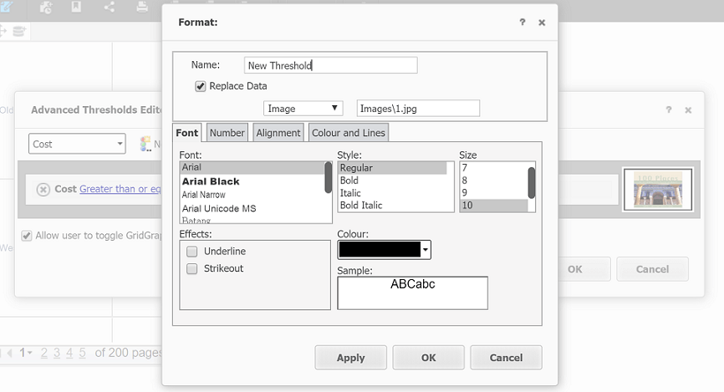The height and width of the screenshot is (392, 724).
Task: Click the New Threshold name field
Action: 331,65
